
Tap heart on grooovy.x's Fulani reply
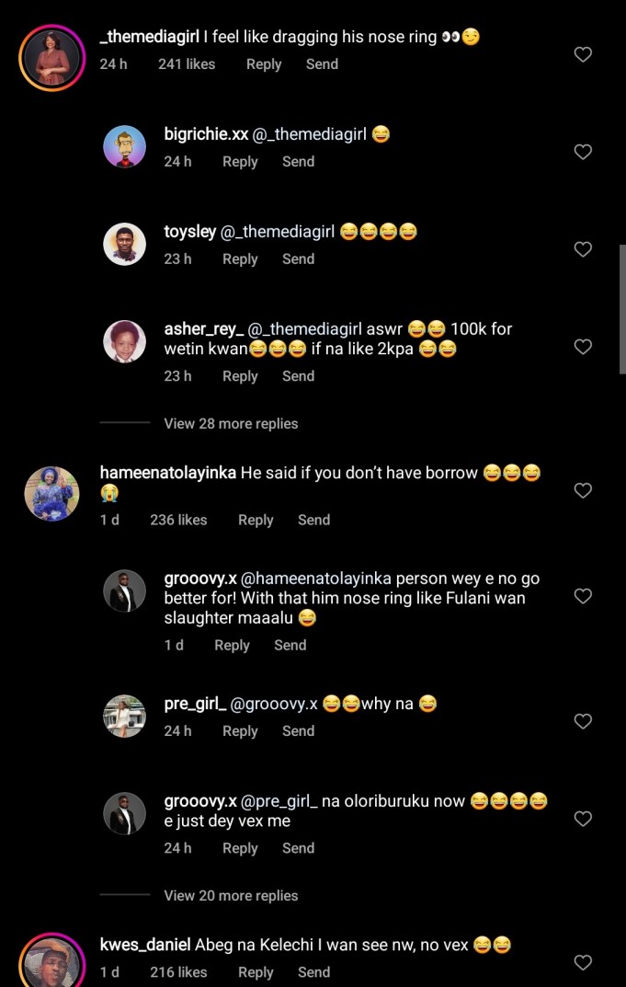tap(583, 596)
